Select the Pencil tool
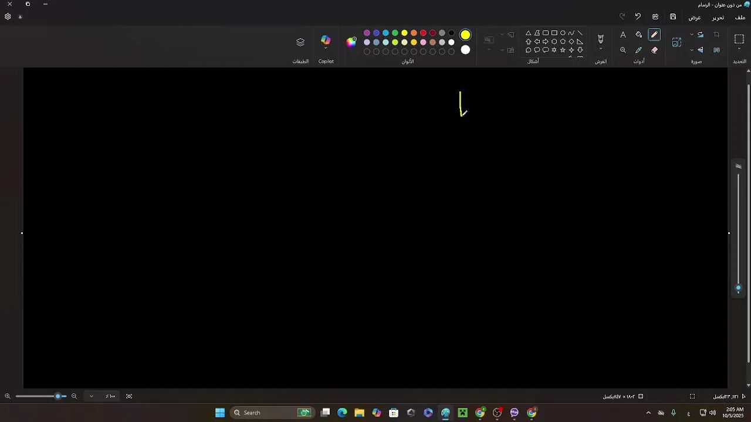The height and width of the screenshot is (422, 751). coord(654,35)
